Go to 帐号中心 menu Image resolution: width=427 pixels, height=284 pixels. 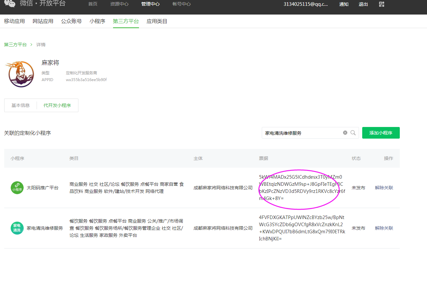(181, 4)
